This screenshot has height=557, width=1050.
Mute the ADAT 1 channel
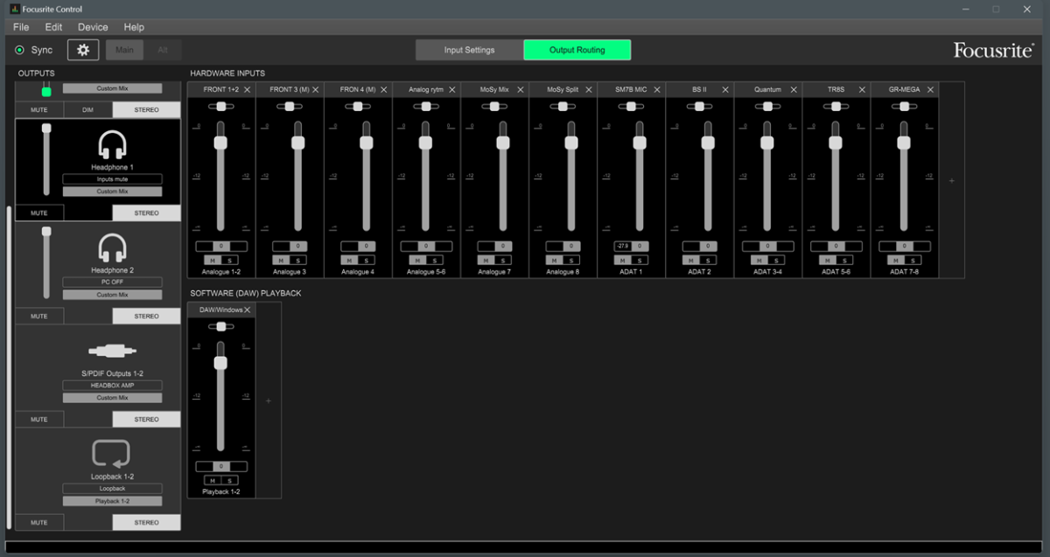[x=622, y=260]
